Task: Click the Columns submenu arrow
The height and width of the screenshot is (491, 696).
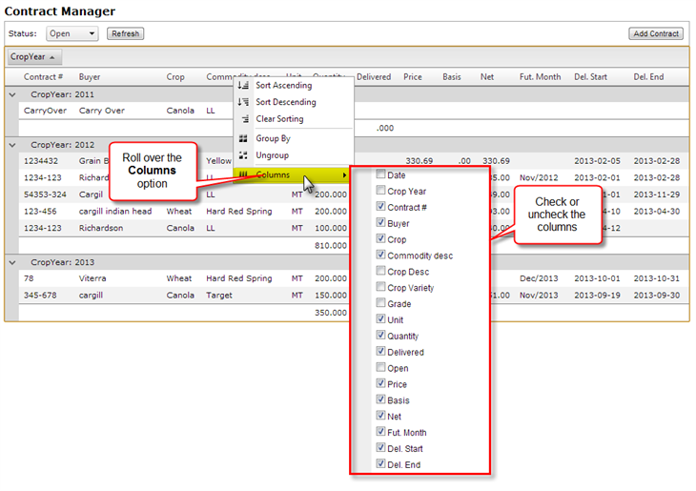Action: pos(344,175)
